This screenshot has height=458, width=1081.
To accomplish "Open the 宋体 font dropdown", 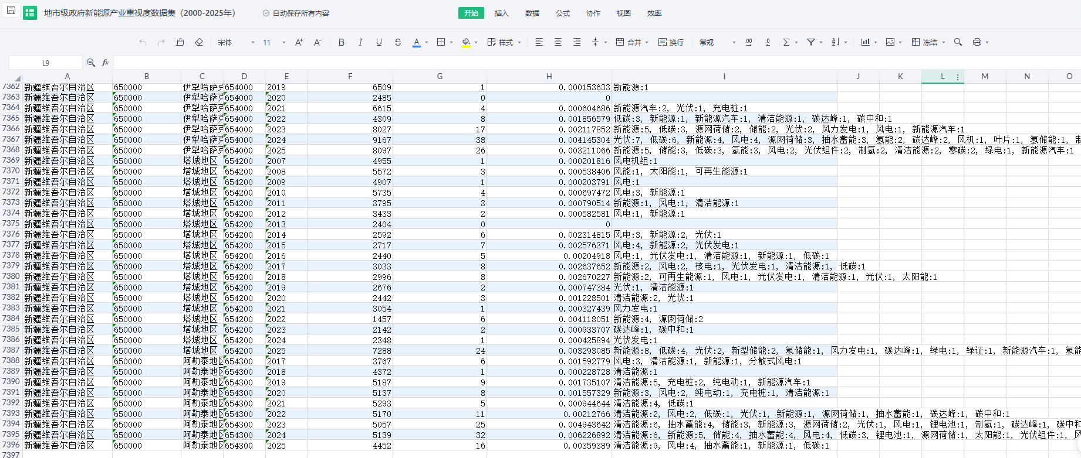I will tap(236, 42).
